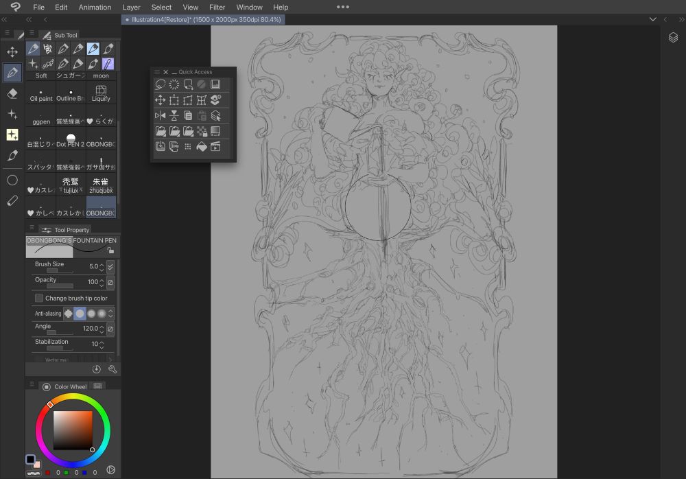Image resolution: width=686 pixels, height=479 pixels.
Task: Select the black main color swatch
Action: pyautogui.click(x=30, y=459)
